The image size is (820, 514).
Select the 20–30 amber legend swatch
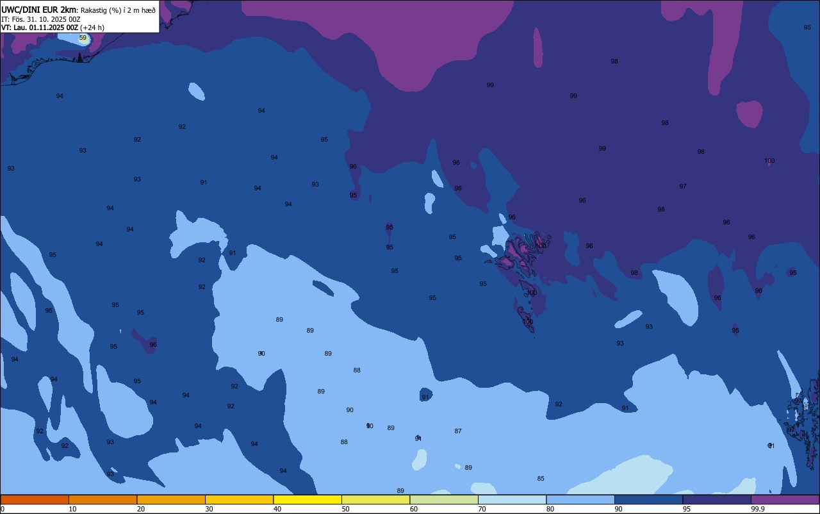pyautogui.click(x=171, y=499)
